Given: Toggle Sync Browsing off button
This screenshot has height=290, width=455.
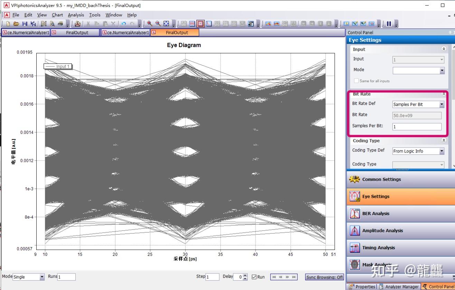Looking at the screenshot, I should point(324,277).
